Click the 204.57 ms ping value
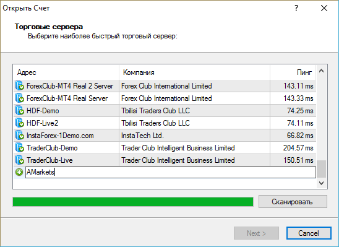Screen dimensions: 339x247 pos(298,148)
